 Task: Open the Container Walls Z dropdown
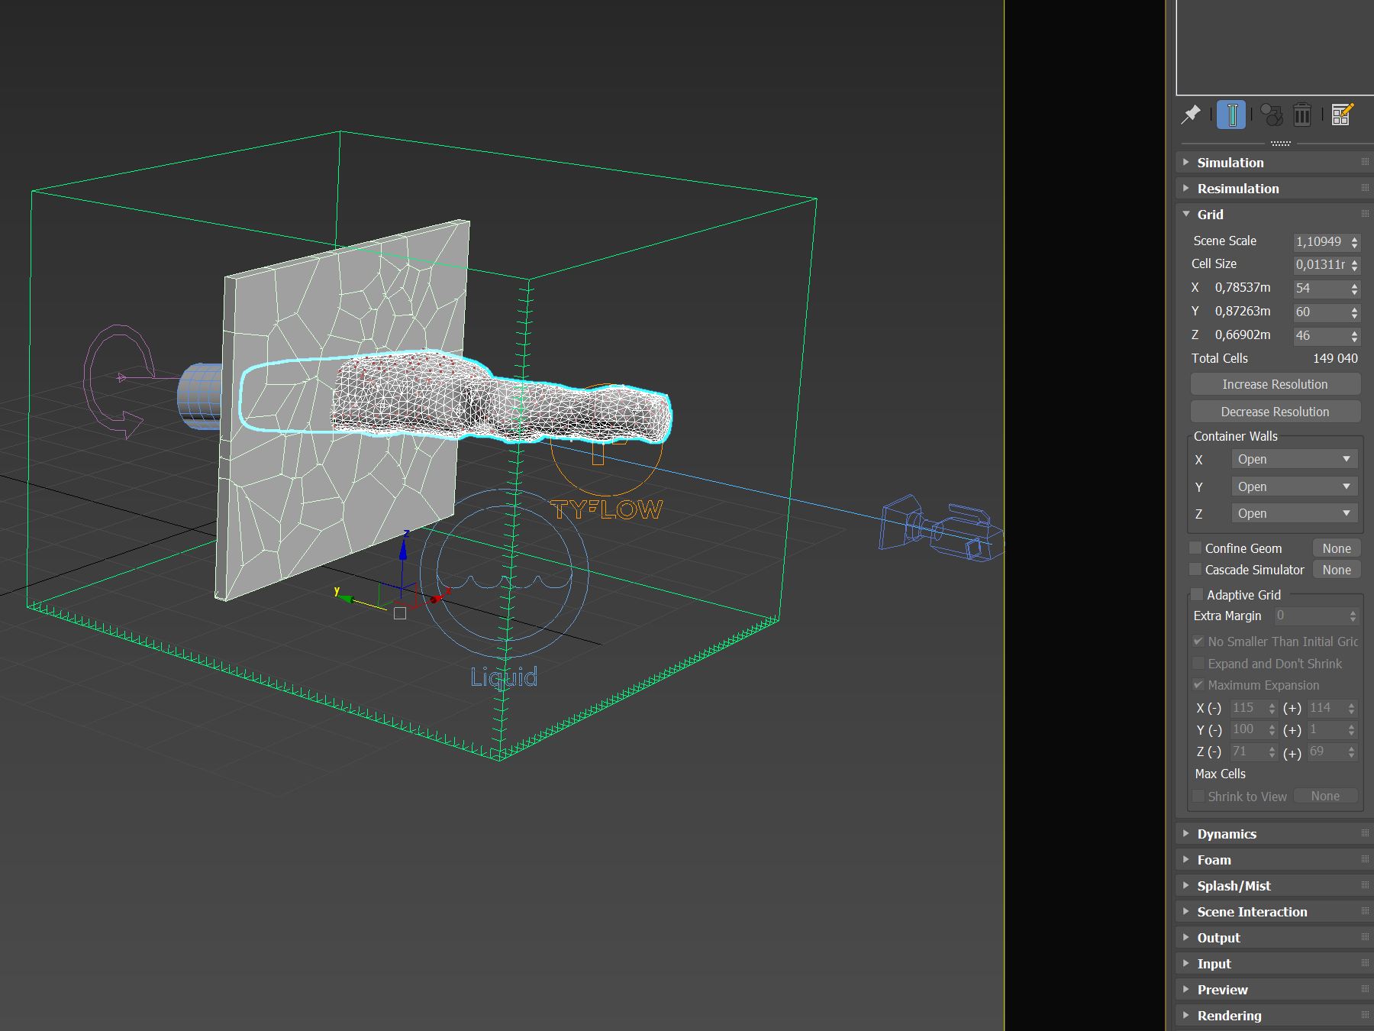(1295, 514)
